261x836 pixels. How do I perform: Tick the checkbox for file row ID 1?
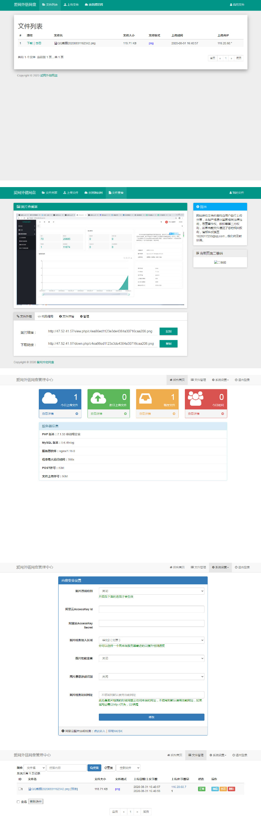click(19, 789)
